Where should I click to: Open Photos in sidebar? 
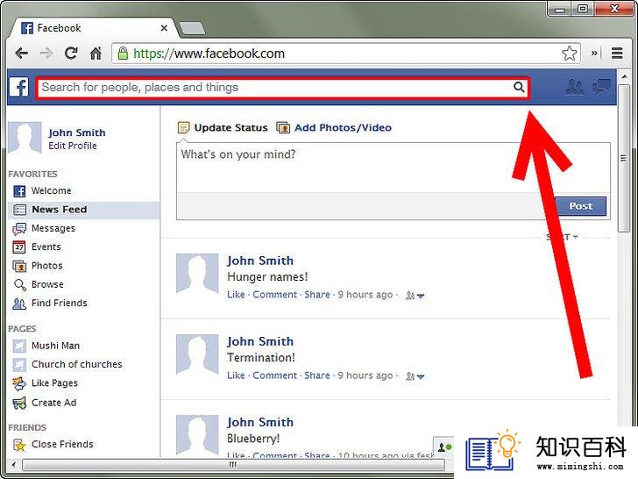(x=46, y=266)
